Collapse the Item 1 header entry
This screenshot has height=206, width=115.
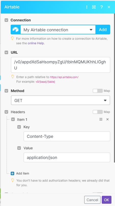click(x=13, y=120)
